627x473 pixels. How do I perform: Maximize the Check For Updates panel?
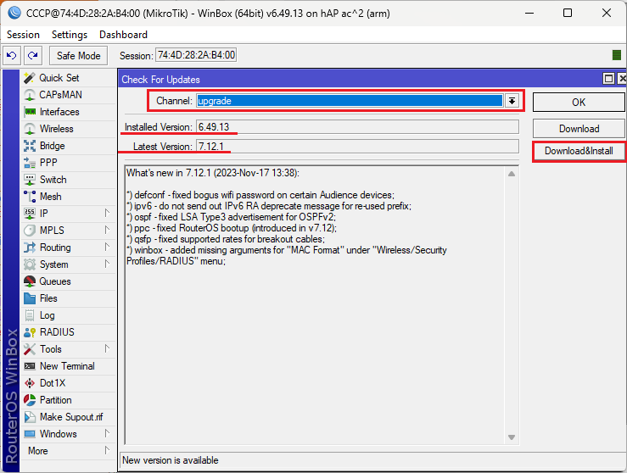tap(608, 79)
